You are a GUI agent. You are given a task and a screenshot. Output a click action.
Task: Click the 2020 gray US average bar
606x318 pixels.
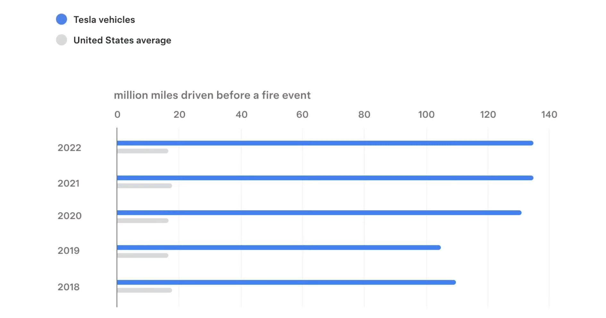(143, 221)
